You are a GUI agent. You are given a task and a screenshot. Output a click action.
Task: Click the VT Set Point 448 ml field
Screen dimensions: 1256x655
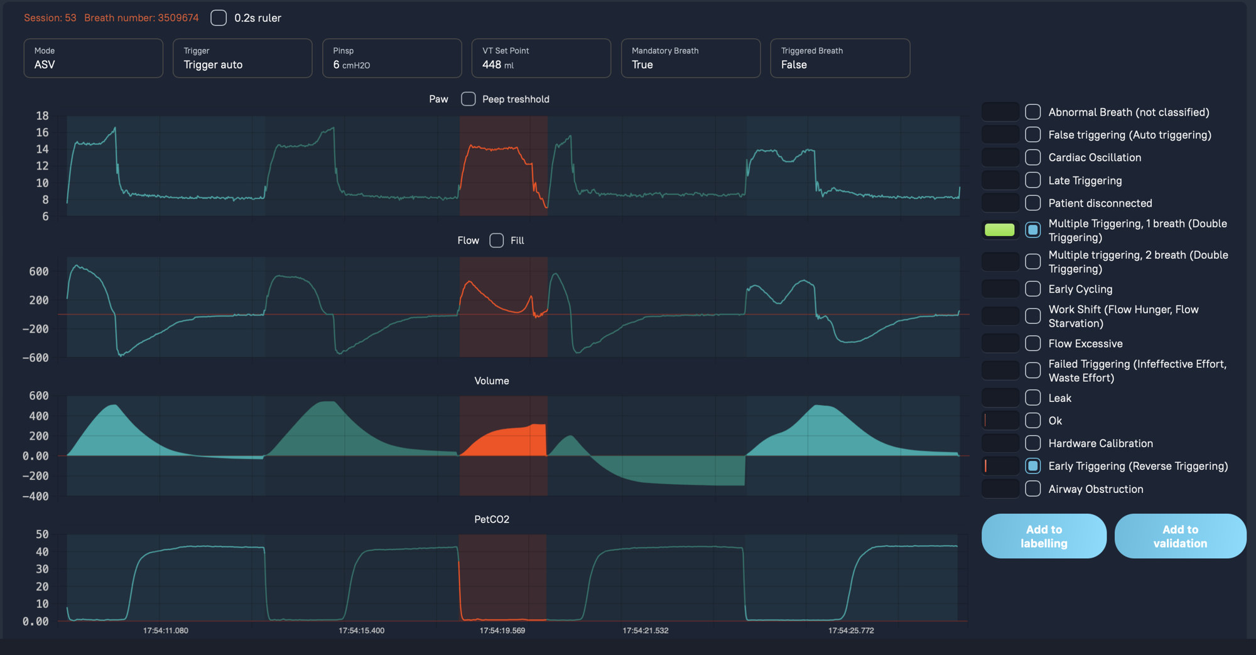coord(541,58)
